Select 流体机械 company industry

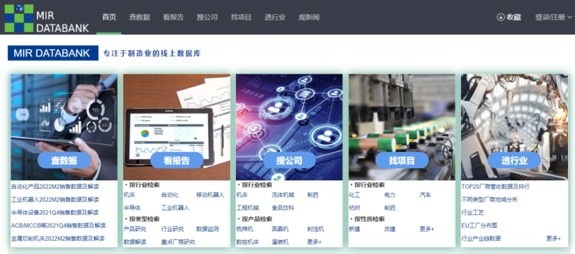point(283,195)
